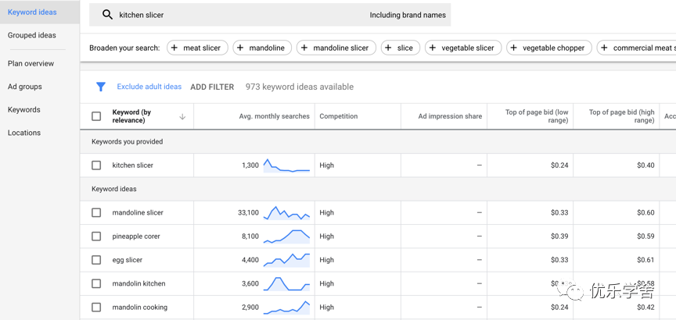Click the plus icon on slice chip
Screen dimensions: 676x320
coord(388,48)
